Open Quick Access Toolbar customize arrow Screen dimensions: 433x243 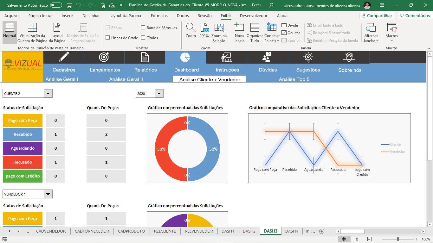pos(121,5)
